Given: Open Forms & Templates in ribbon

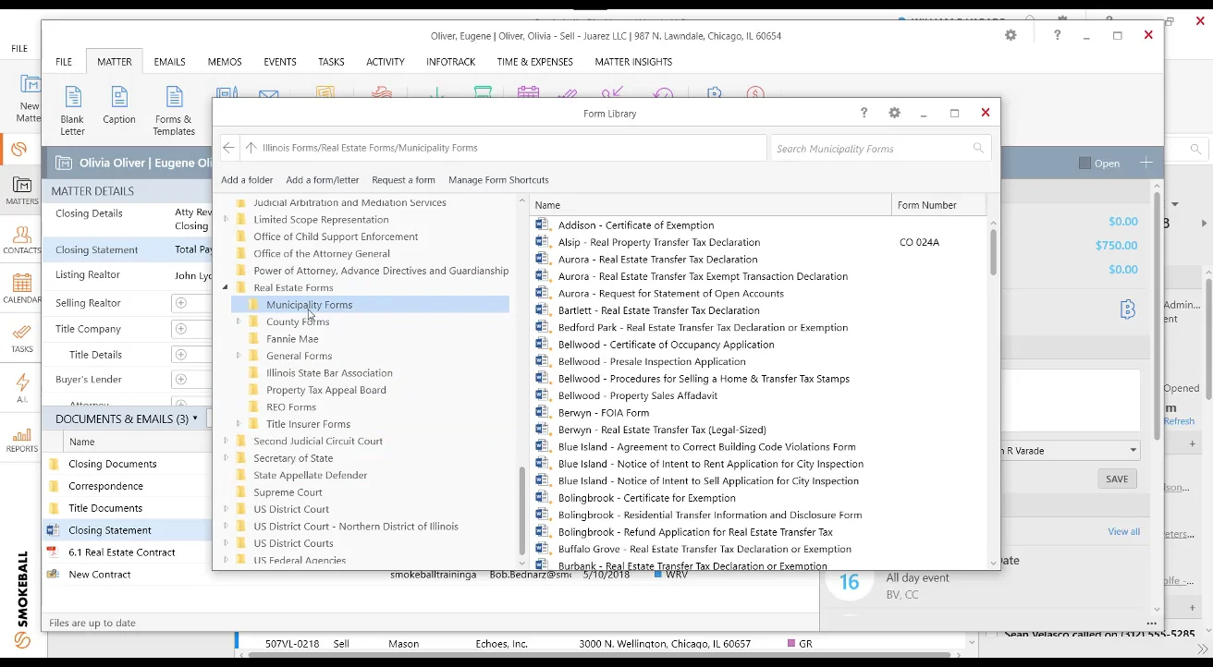Looking at the screenshot, I should [x=174, y=110].
